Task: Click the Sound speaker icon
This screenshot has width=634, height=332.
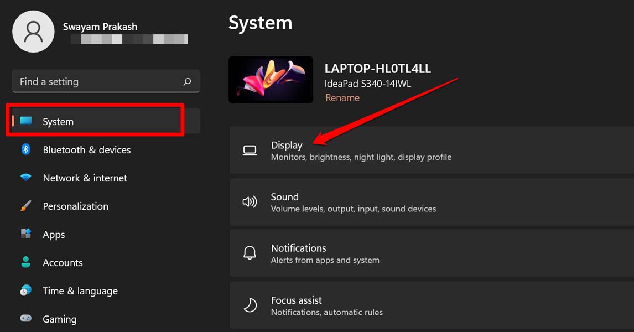Action: pyautogui.click(x=250, y=202)
